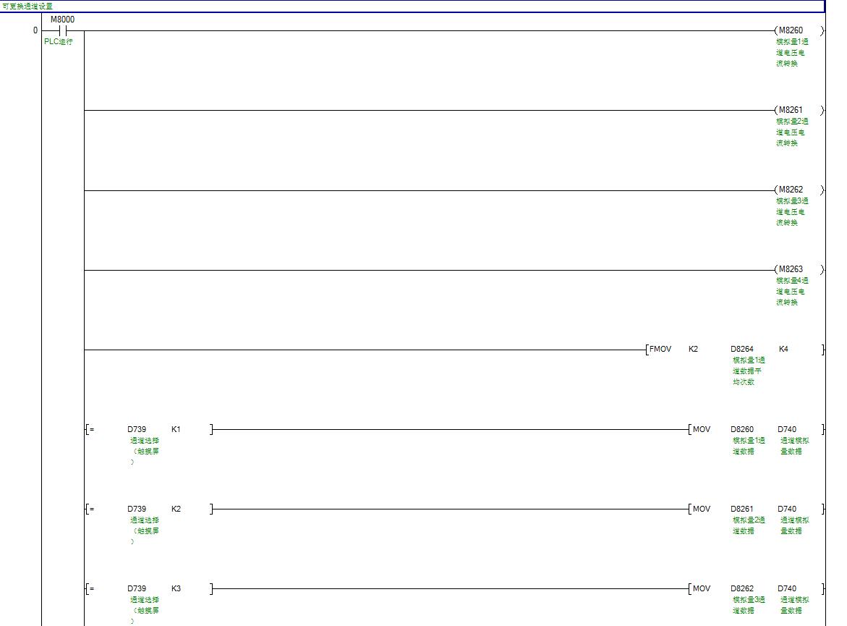Select the M8261 output coil
847x626 pixels.
click(x=791, y=110)
